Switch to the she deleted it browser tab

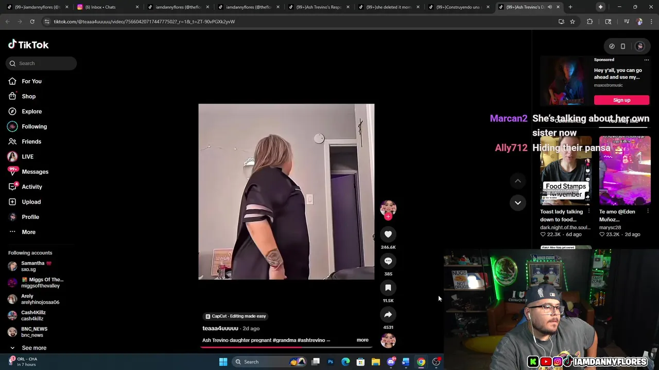(x=389, y=7)
